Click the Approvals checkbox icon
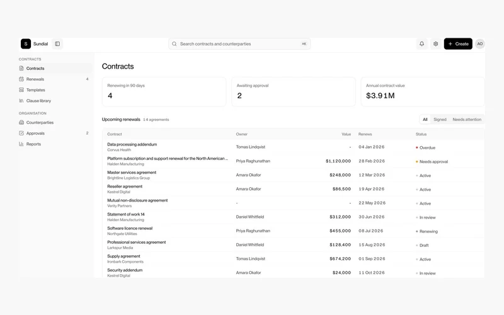This screenshot has width=504, height=315. coord(21,133)
